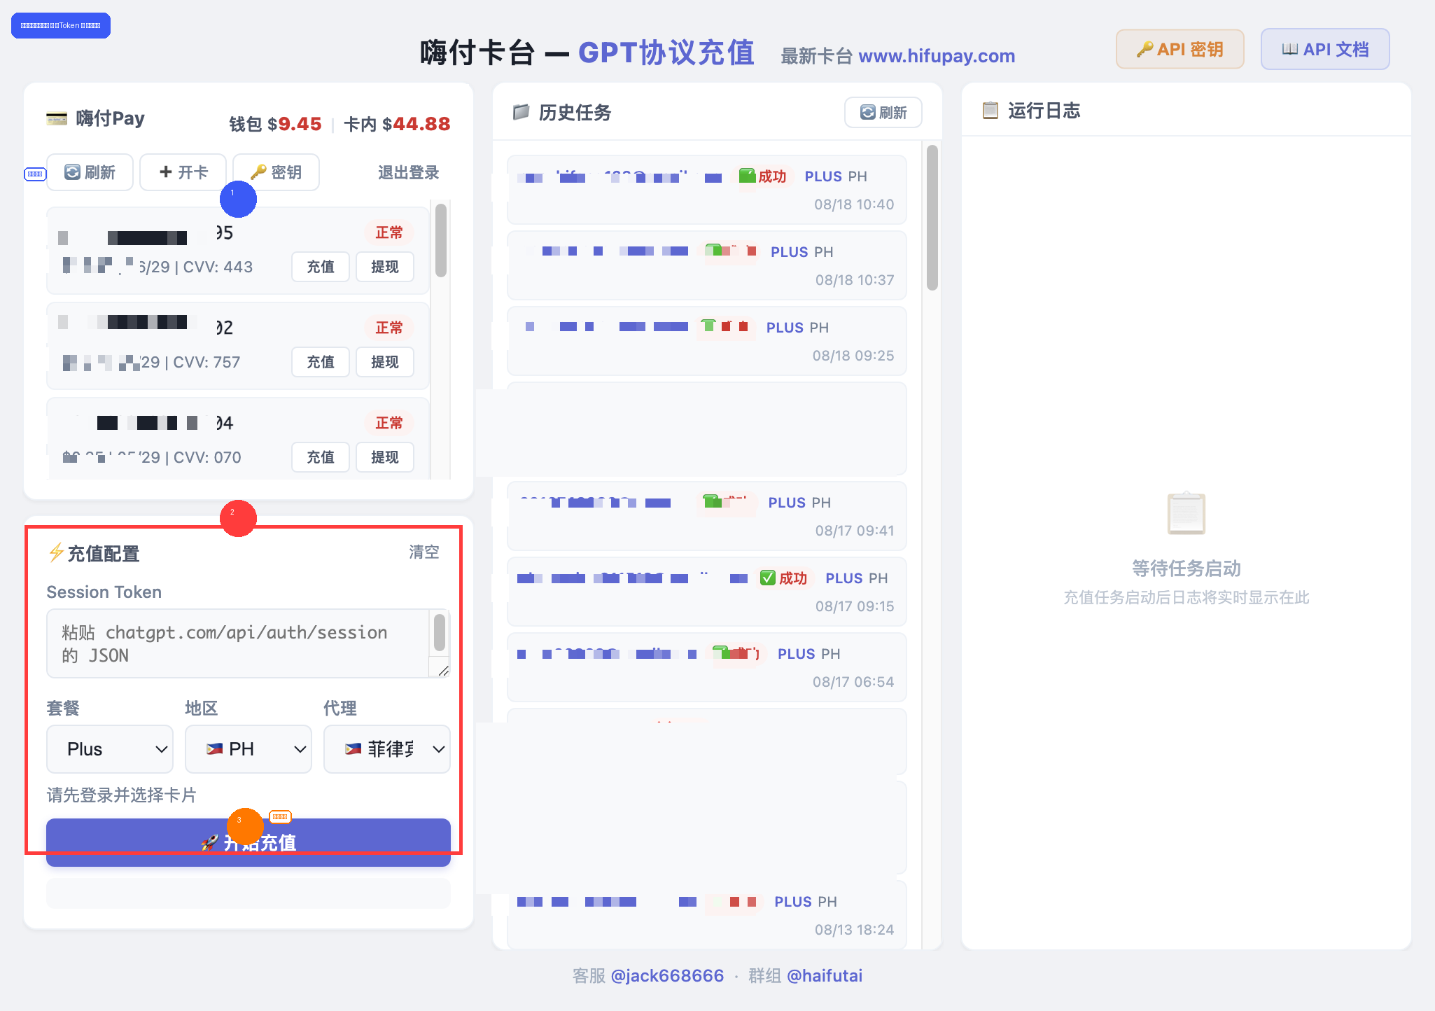The height and width of the screenshot is (1011, 1435).
Task: Open the 代理 菲律宾 dropdown
Action: tap(387, 749)
